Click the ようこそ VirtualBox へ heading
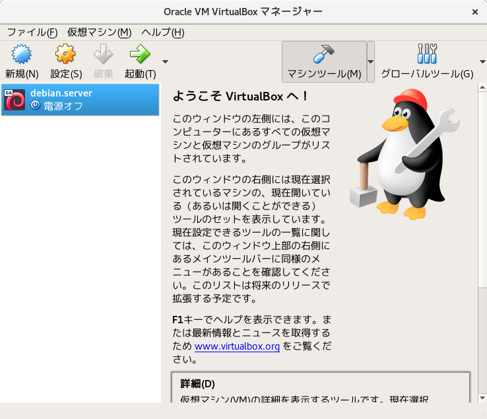The image size is (487, 419). [240, 96]
